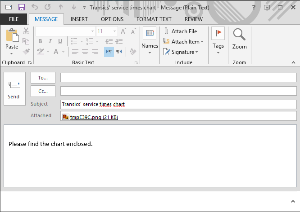Click the Save icon in the title bar

(x=22, y=8)
